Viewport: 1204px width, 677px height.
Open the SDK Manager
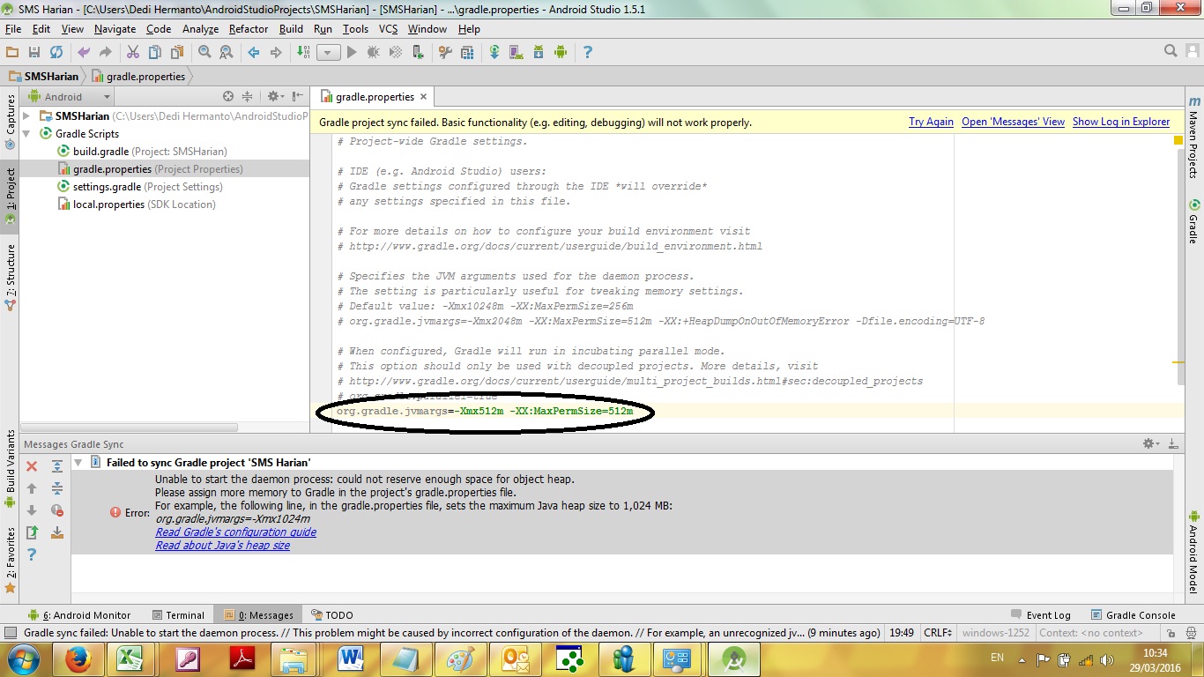tap(539, 52)
